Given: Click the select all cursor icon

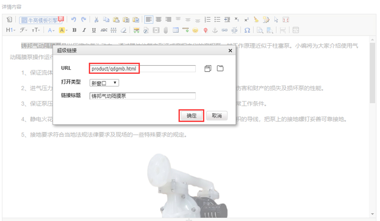Looking at the screenshot, I should pos(276,19).
